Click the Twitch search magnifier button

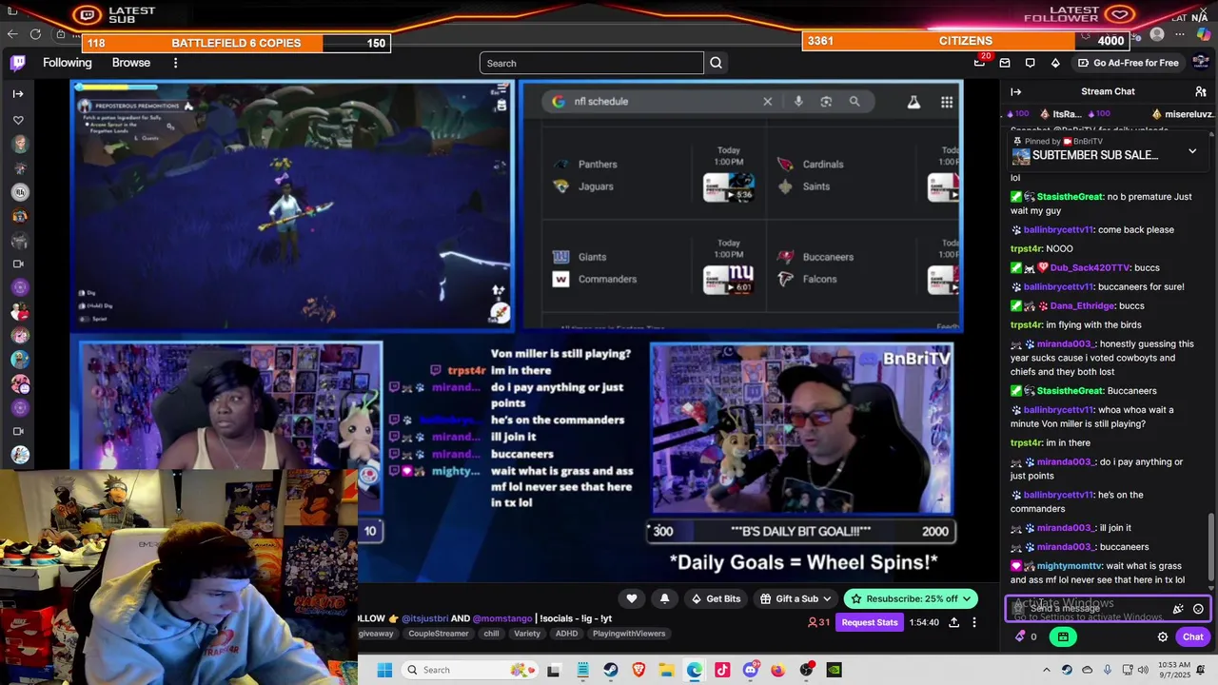pyautogui.click(x=717, y=63)
